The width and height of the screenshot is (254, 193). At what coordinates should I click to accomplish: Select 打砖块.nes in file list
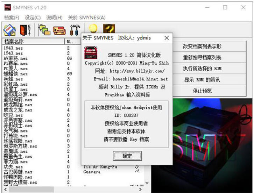tap(16, 136)
